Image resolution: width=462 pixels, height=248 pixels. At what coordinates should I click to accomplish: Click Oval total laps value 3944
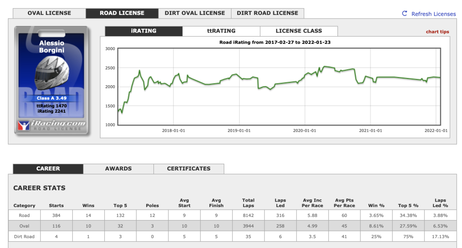tap(249, 226)
